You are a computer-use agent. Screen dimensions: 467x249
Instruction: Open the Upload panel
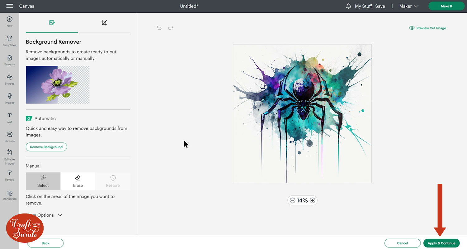coord(10,175)
